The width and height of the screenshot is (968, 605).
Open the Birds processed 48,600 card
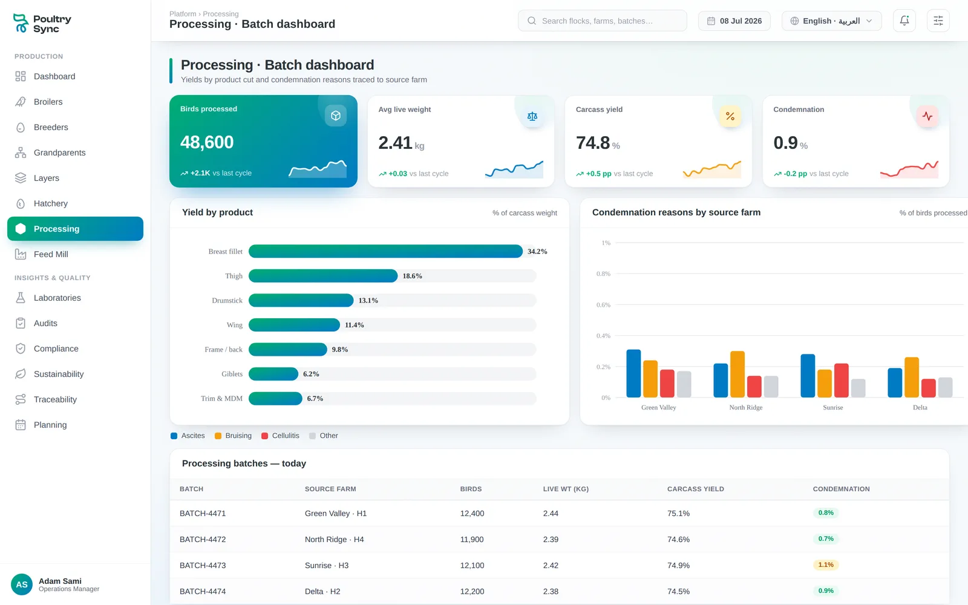click(x=263, y=141)
